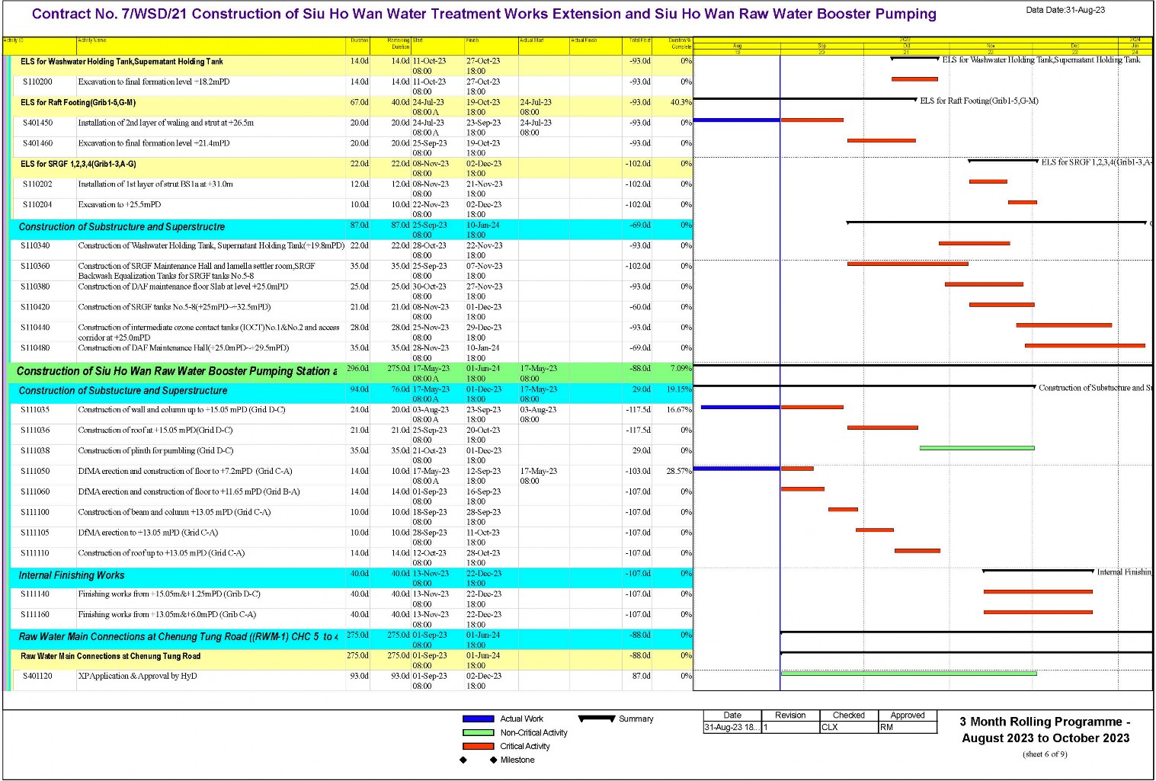The image size is (1156, 781).
Task: Select the critical bar for S111140 finishing works
Action: [x=1038, y=591]
